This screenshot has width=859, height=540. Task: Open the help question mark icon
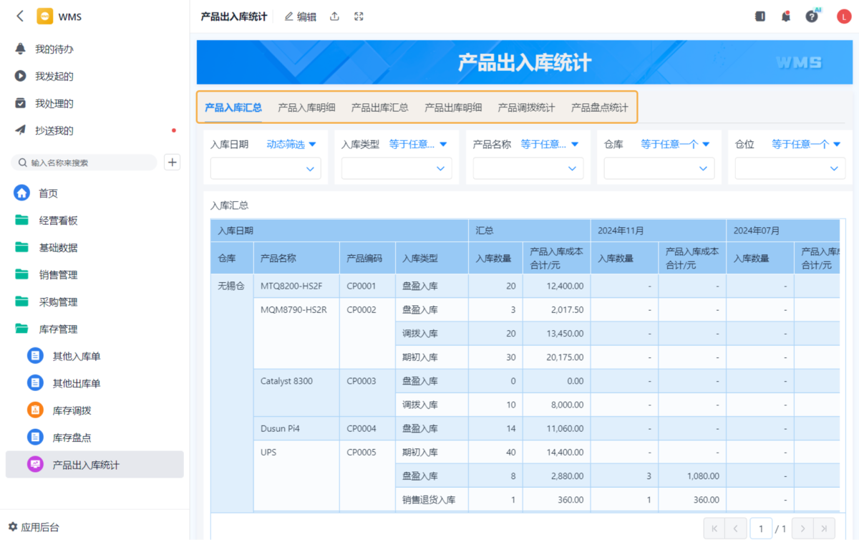(x=811, y=16)
